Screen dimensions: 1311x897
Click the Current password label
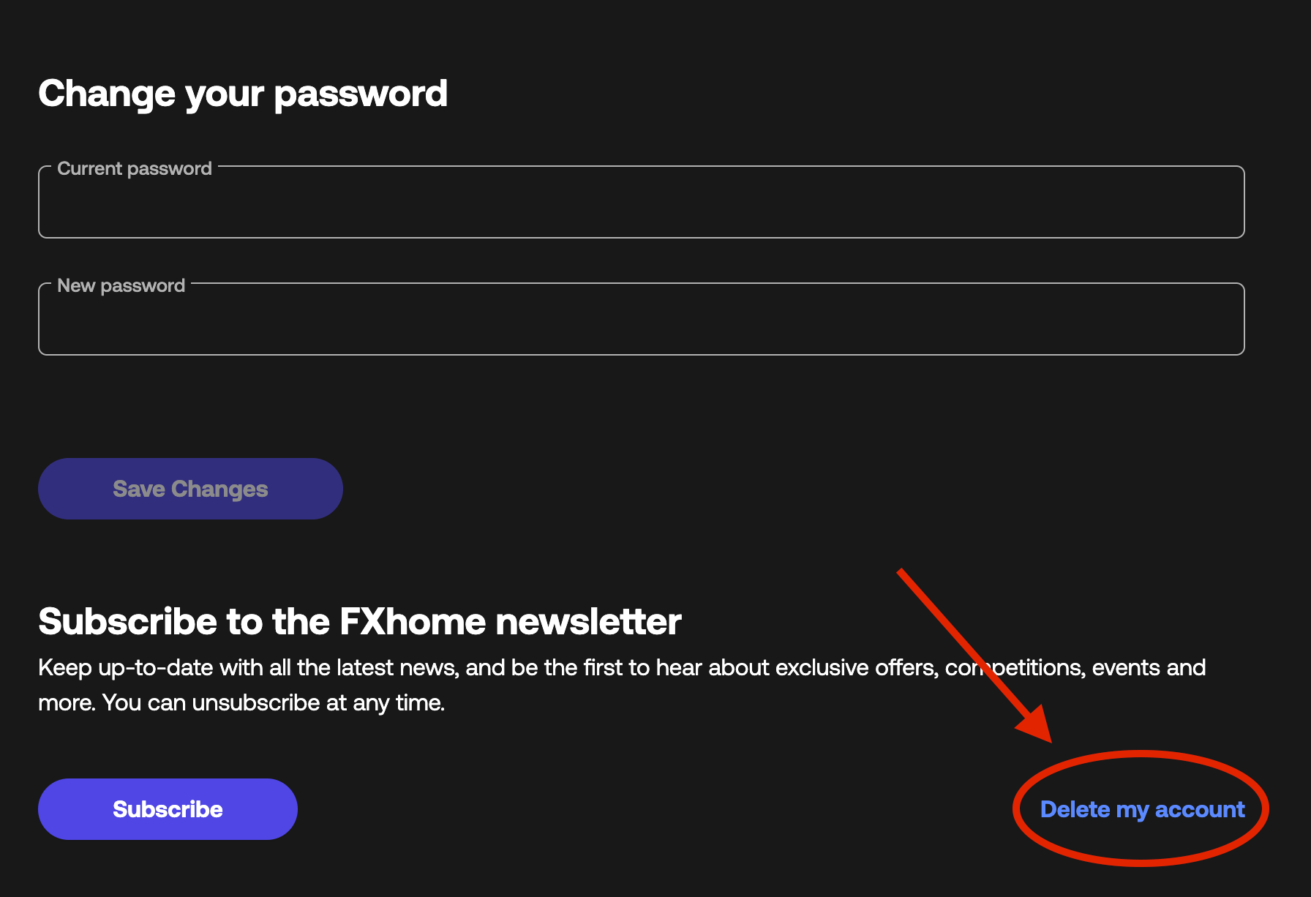134,168
